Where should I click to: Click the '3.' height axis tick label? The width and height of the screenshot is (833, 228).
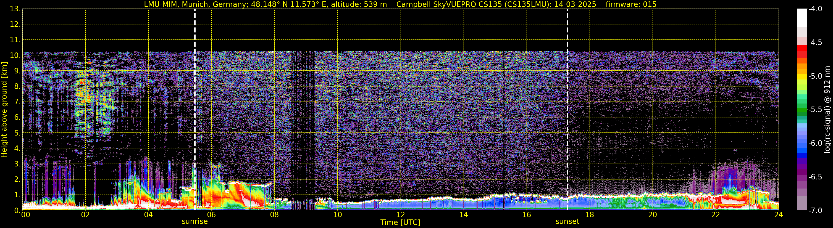pos(17,164)
